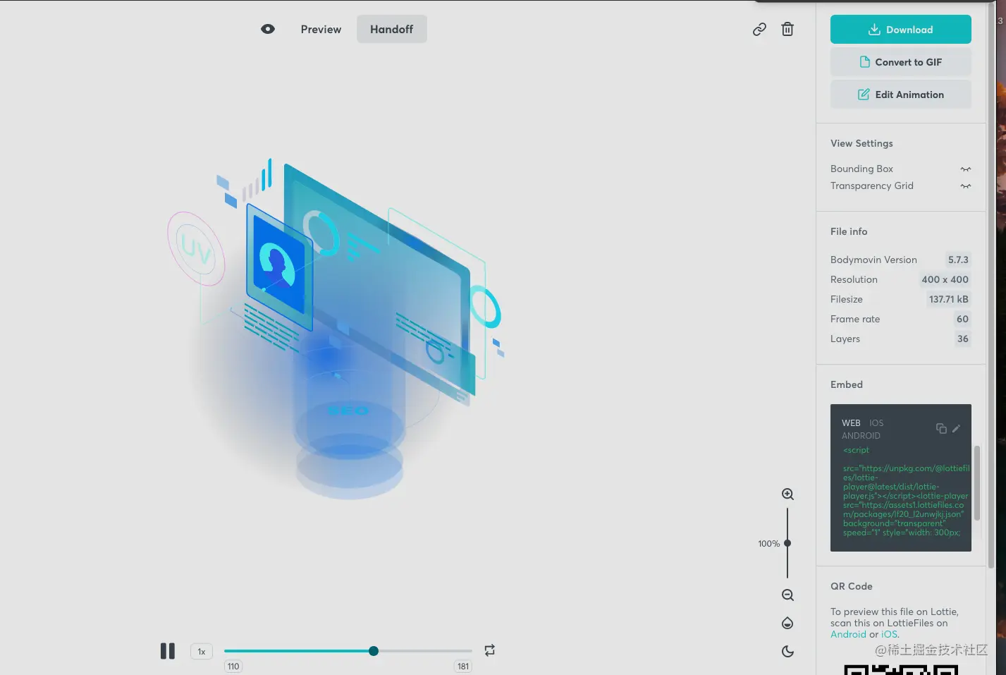Toggle dark mode moon icon
Screen dimensions: 1006x675
click(x=787, y=652)
